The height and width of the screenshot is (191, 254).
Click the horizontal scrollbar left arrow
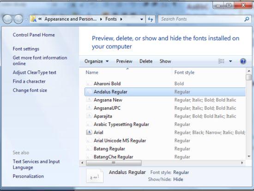[x=82, y=163]
